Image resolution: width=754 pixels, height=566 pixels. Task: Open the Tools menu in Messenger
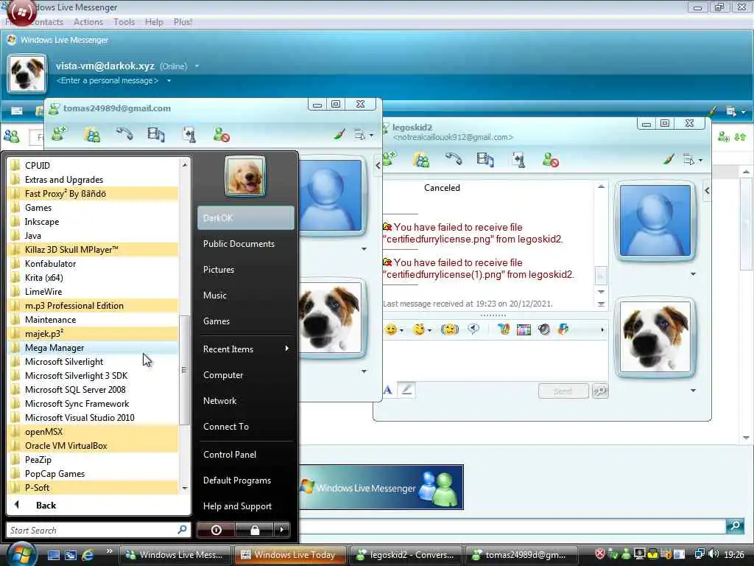[x=124, y=22]
